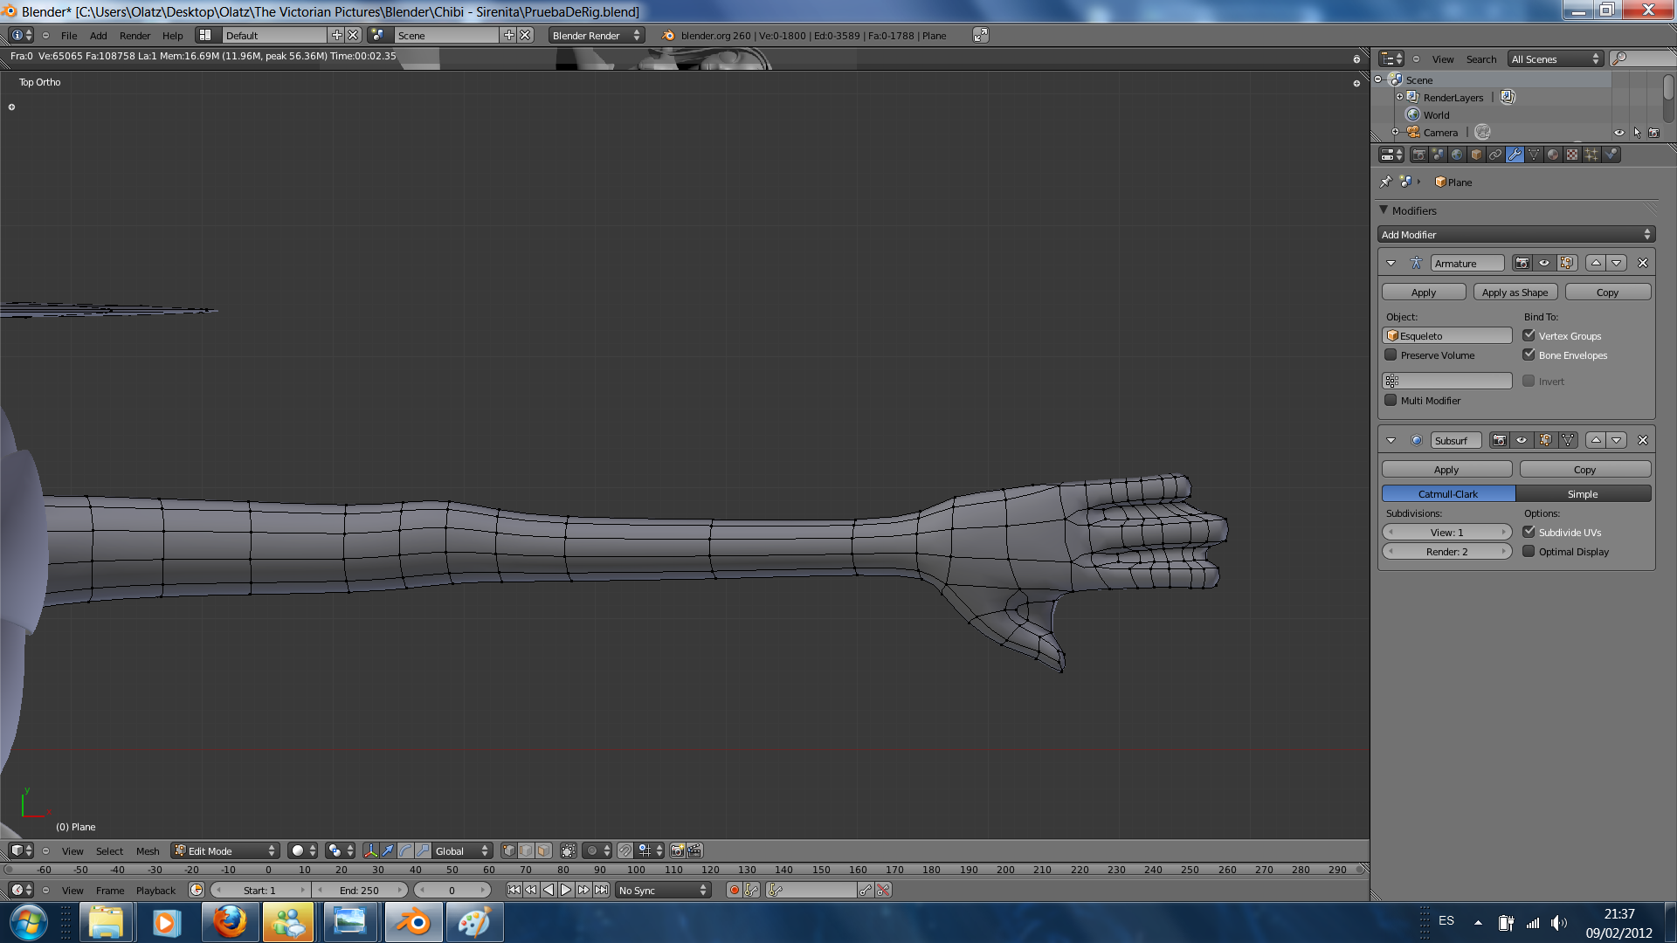Uncheck the Bone Envelopes option

coord(1529,355)
